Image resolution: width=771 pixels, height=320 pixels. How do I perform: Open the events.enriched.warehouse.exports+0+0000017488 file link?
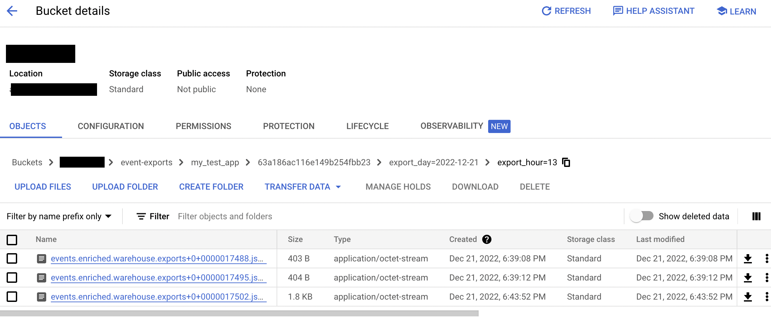coord(158,259)
